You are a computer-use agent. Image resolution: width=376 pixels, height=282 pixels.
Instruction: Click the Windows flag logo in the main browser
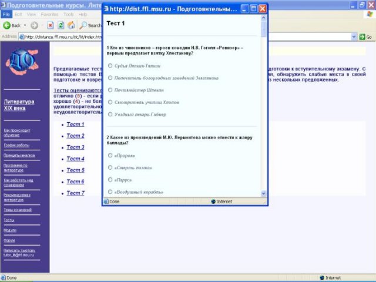pyautogui.click(x=370, y=14)
